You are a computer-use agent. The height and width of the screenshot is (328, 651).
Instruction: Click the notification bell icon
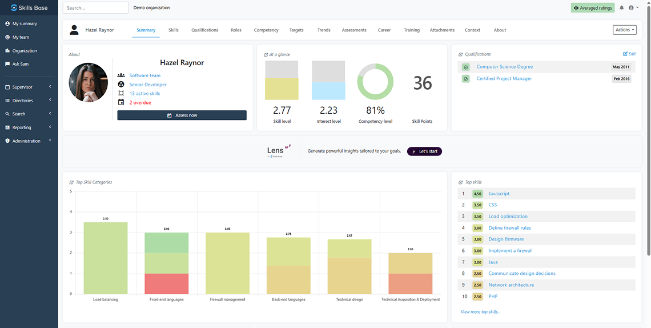(622, 8)
